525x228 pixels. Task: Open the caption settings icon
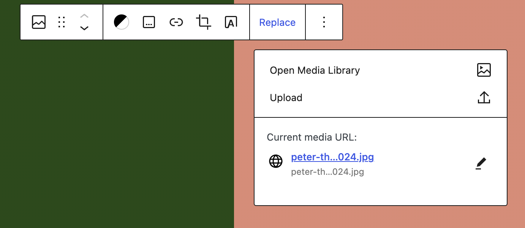tap(149, 22)
